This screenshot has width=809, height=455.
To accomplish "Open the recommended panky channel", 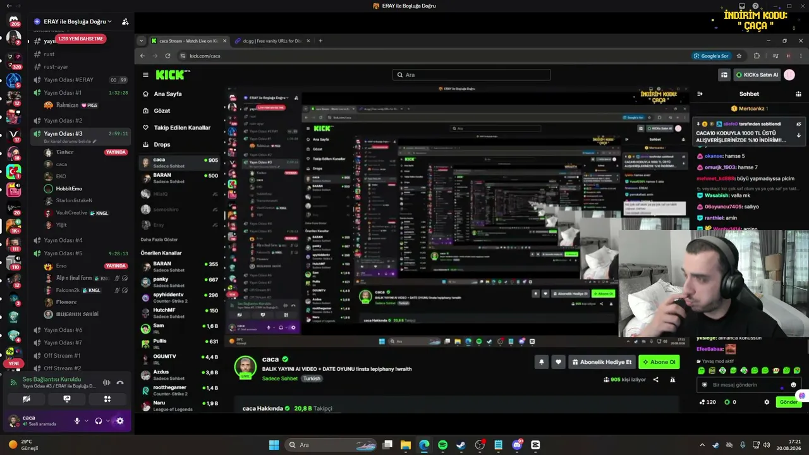I will pos(180,281).
